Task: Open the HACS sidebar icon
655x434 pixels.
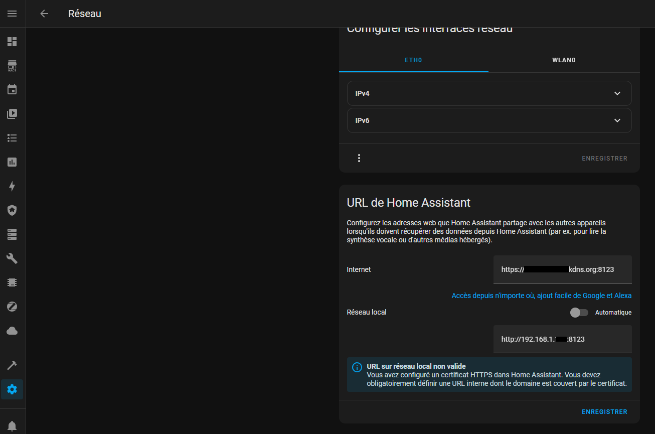Action: tap(12, 66)
